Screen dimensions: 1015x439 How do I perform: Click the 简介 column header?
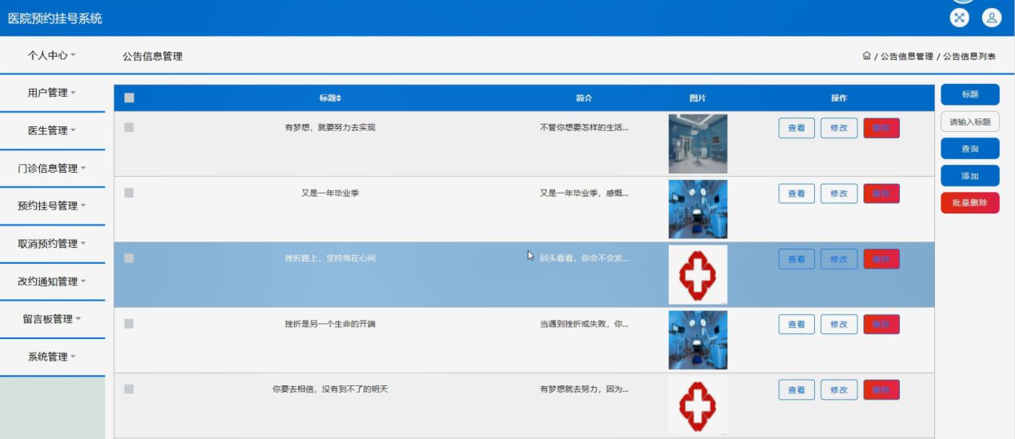584,98
